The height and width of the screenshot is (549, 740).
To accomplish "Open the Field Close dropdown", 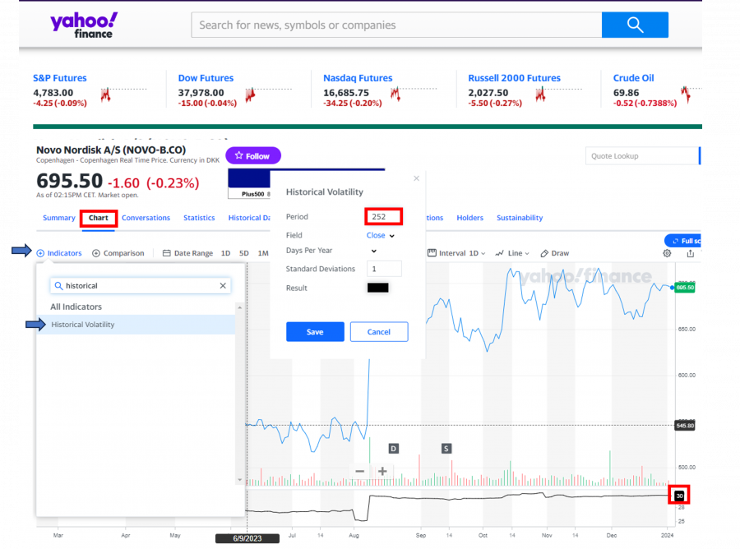I will (x=381, y=235).
